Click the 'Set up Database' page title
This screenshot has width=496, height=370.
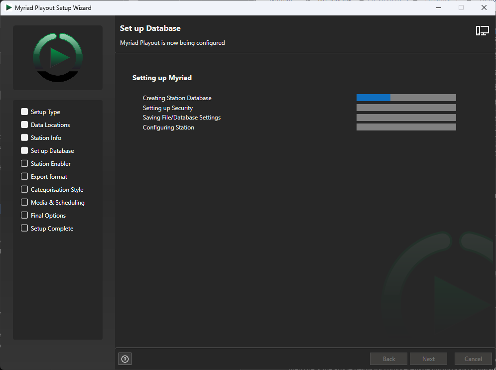coord(150,28)
